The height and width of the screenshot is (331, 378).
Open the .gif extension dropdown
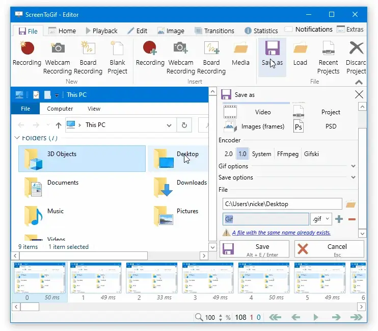point(321,219)
